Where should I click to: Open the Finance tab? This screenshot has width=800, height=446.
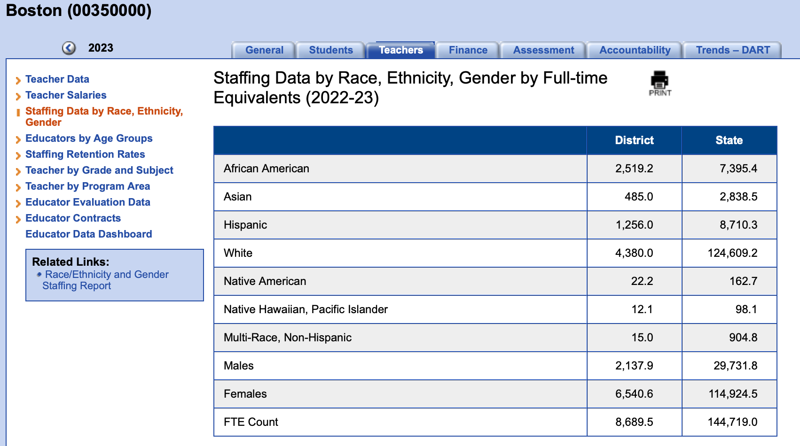[x=468, y=50]
